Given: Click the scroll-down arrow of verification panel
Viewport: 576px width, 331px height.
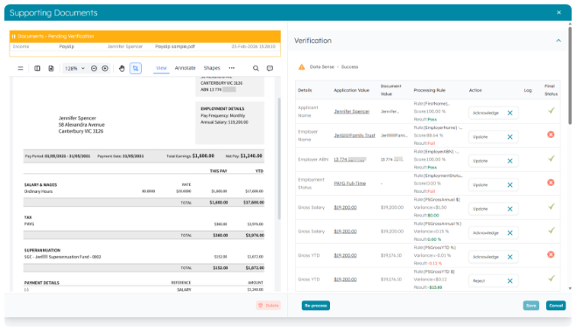Looking at the screenshot, I should click(570, 288).
